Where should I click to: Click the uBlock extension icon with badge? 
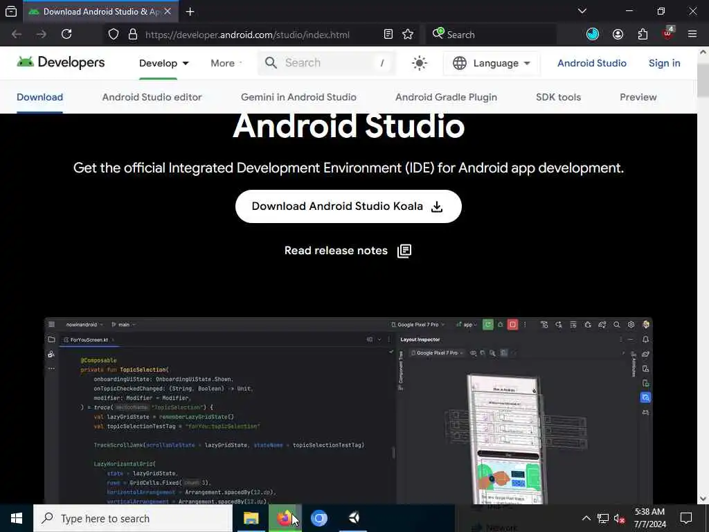click(x=668, y=33)
